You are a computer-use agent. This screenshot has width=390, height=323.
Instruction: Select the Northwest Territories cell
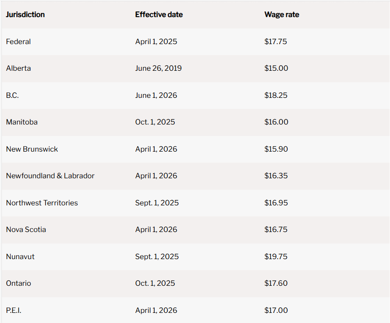point(42,203)
